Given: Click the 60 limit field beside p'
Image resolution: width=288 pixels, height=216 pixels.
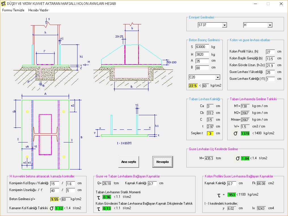Looking at the screenshot, I should [66, 199].
